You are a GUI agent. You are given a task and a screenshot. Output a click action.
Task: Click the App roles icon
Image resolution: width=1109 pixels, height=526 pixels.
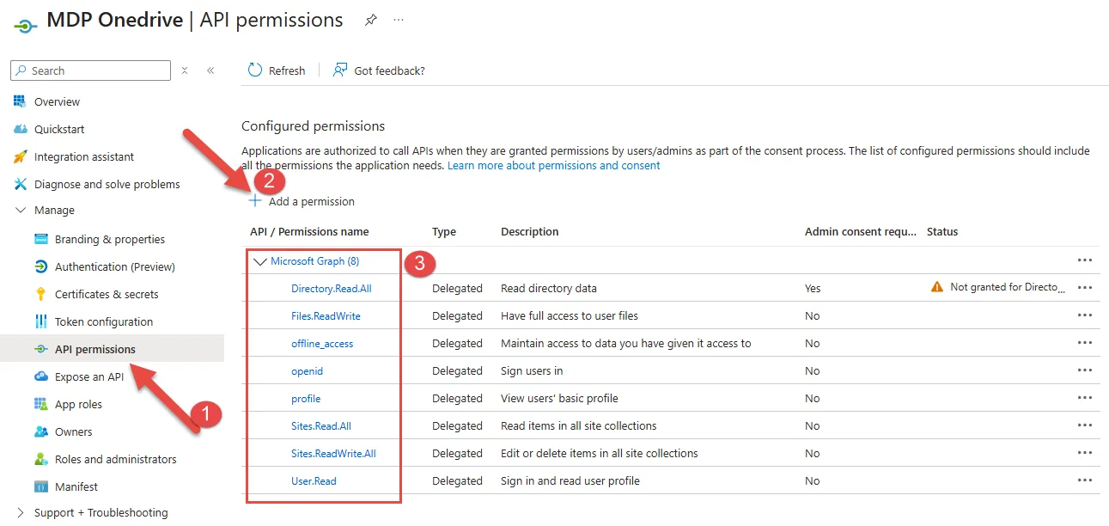click(40, 404)
